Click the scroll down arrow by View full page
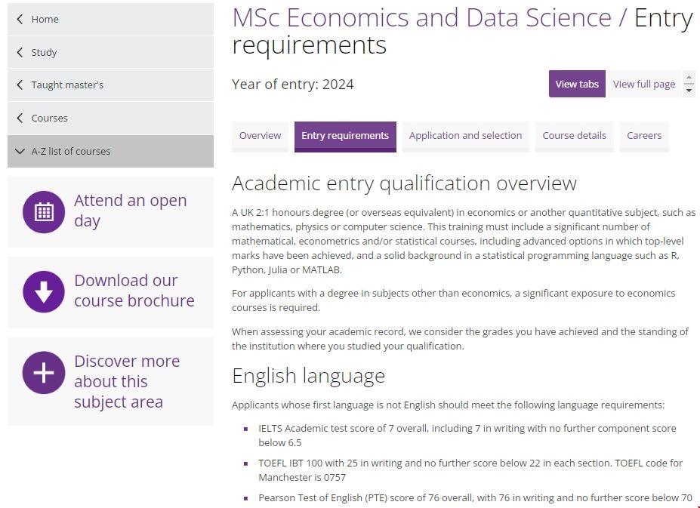This screenshot has width=700, height=508. (x=689, y=91)
